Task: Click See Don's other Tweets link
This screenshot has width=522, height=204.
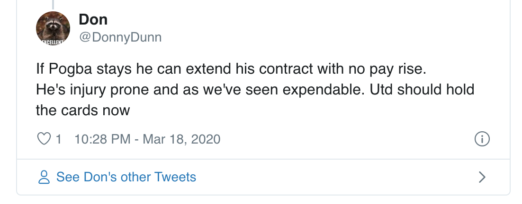Action: click(126, 177)
